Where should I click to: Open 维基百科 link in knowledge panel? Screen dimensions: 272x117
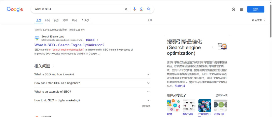pos(180,86)
